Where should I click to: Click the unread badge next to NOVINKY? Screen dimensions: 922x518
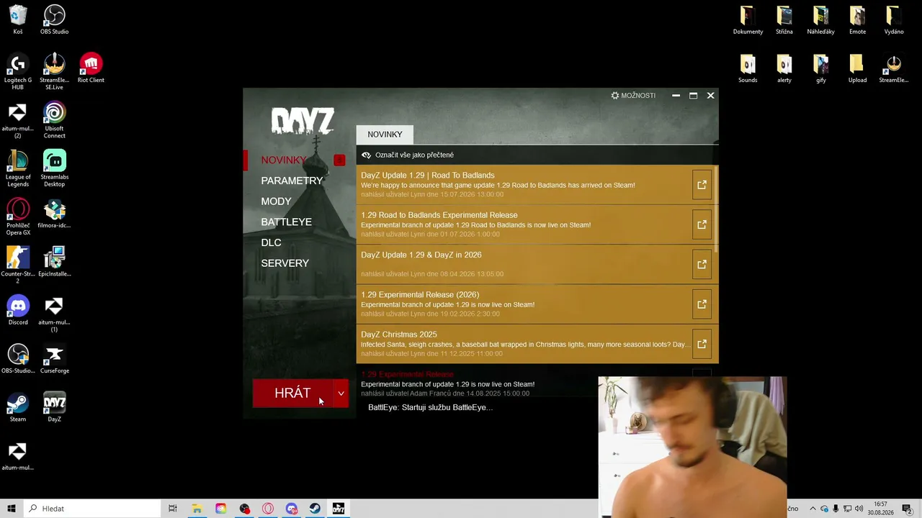pos(339,160)
